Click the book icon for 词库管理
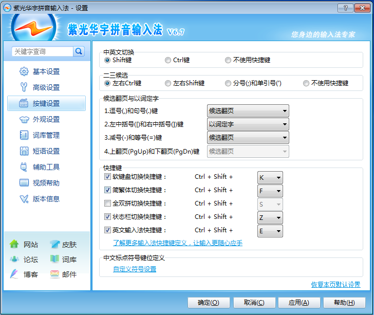Viewport: 374px width, 315px height. click(24, 135)
